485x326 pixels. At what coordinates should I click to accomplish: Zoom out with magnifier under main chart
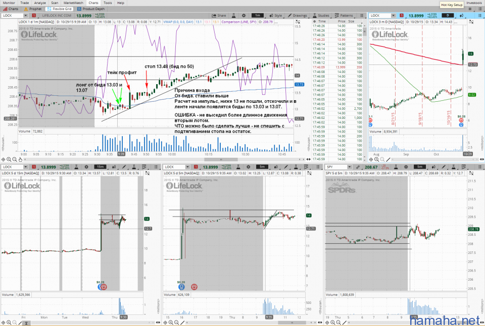click(x=15, y=159)
